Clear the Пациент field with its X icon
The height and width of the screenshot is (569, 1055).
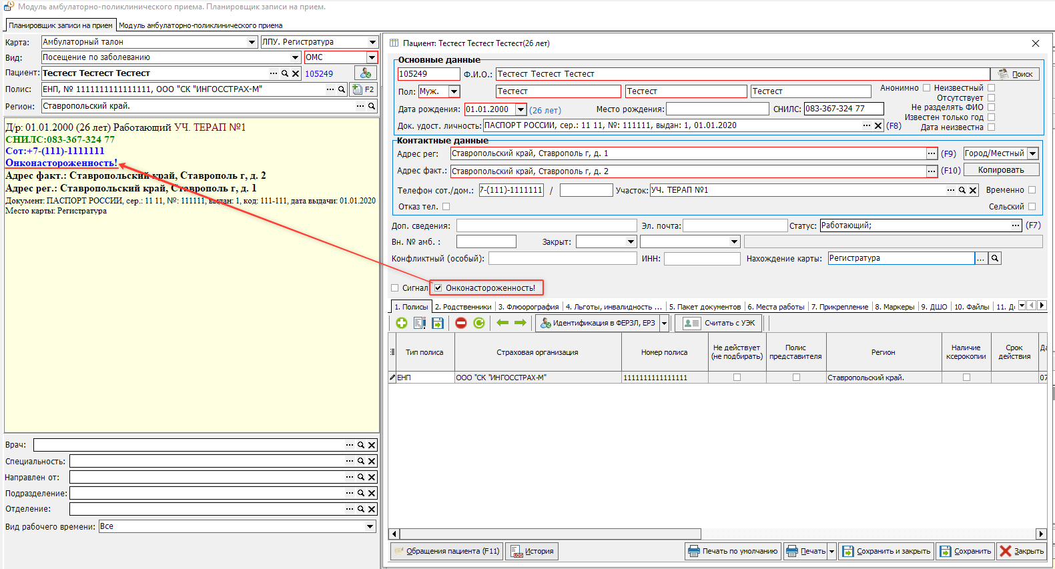[x=296, y=73]
